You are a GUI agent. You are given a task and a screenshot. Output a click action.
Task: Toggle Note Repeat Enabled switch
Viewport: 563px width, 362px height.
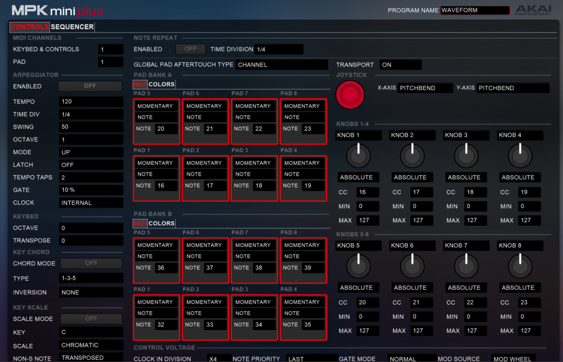coord(191,49)
